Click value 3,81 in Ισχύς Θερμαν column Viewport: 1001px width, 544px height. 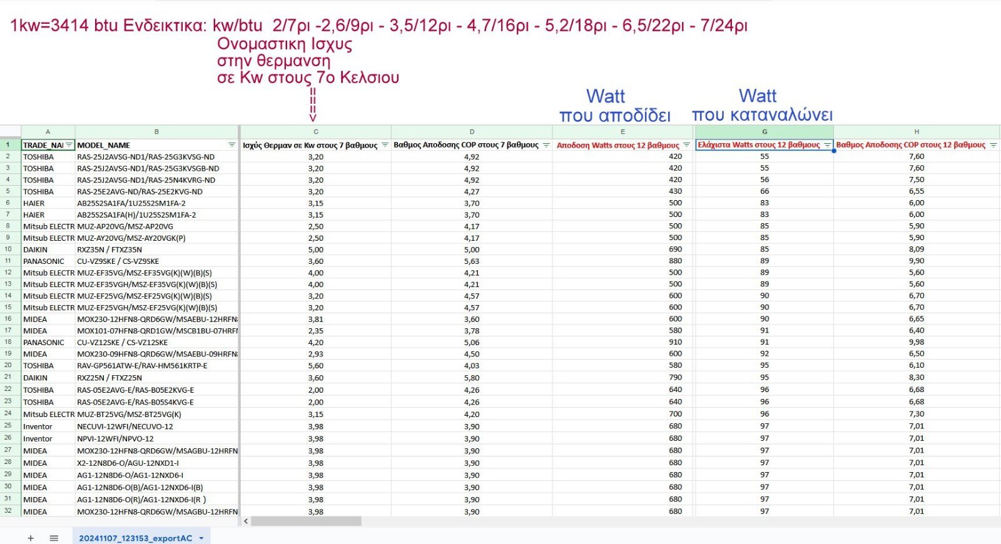pyautogui.click(x=316, y=319)
